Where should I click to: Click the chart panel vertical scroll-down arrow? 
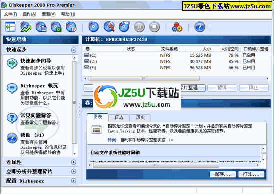point(263,159)
